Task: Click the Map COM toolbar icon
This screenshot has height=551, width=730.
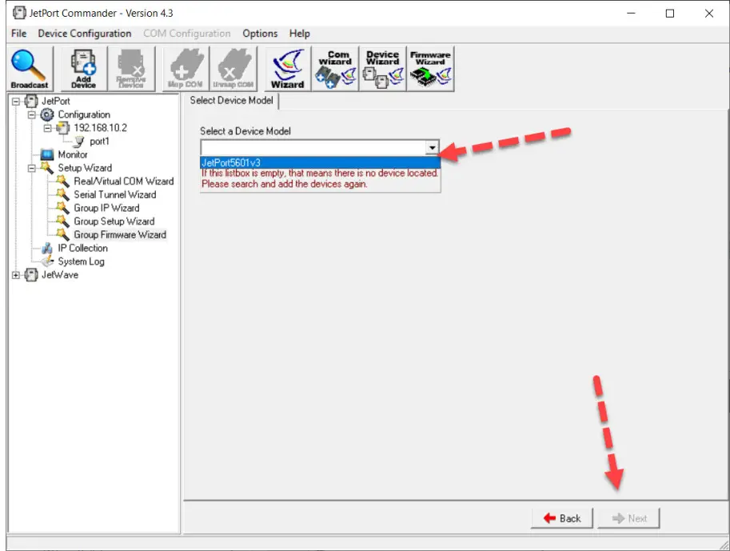Action: [185, 69]
